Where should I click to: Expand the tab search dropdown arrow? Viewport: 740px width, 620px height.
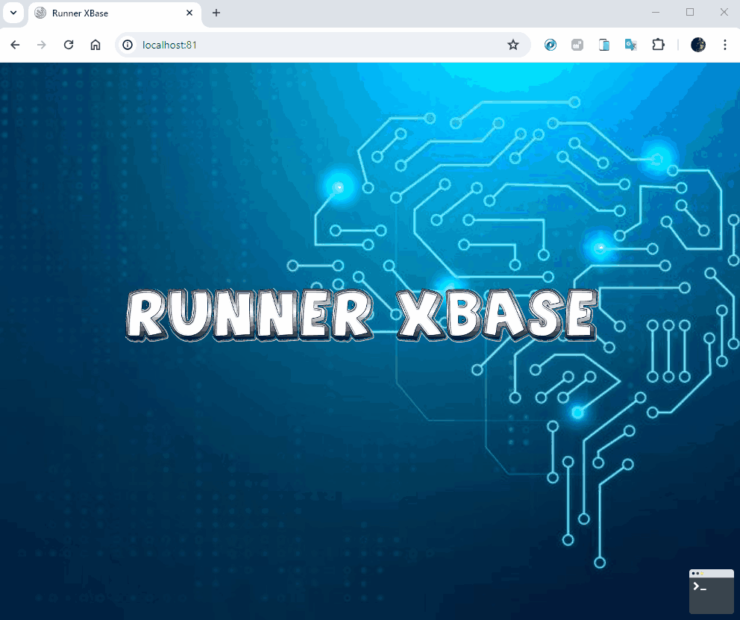tap(13, 13)
